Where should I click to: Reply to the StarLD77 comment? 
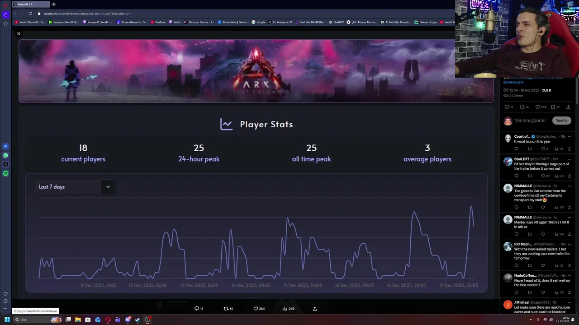click(x=517, y=176)
